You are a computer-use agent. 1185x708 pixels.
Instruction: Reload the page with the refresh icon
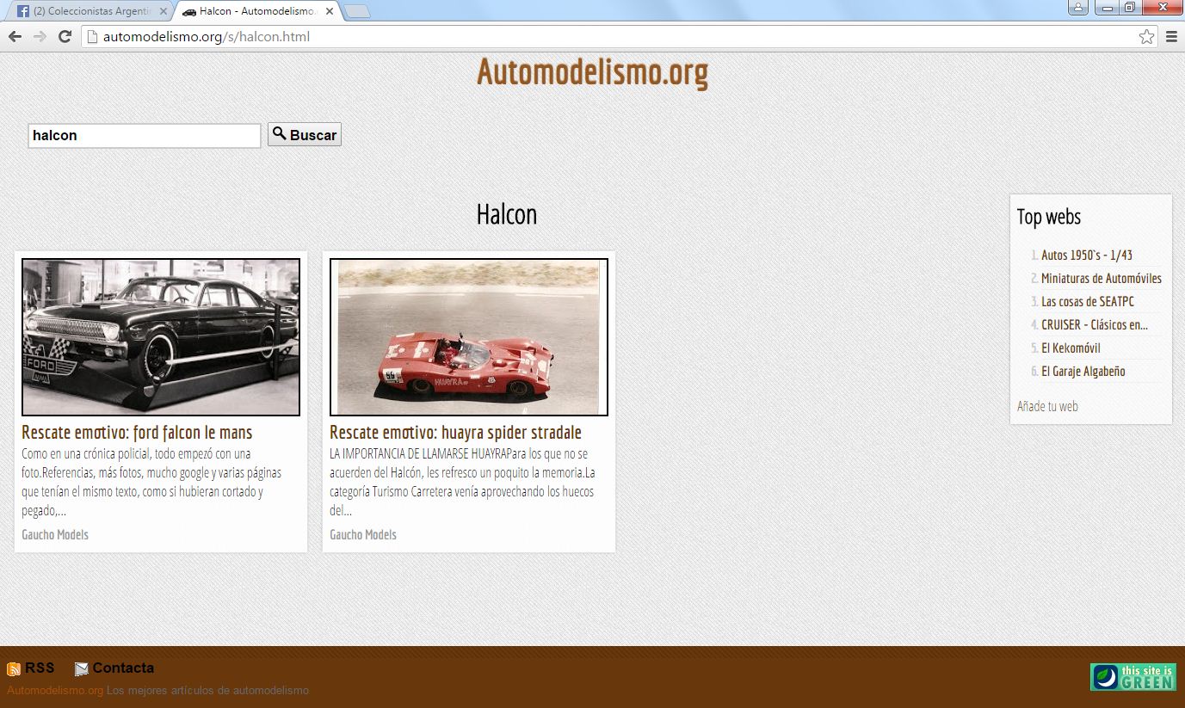coord(65,36)
